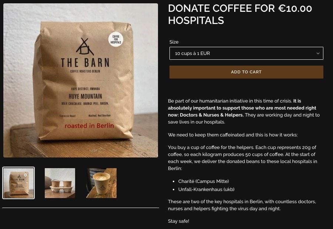Click The Barn hut logo on bag

(x=85, y=46)
